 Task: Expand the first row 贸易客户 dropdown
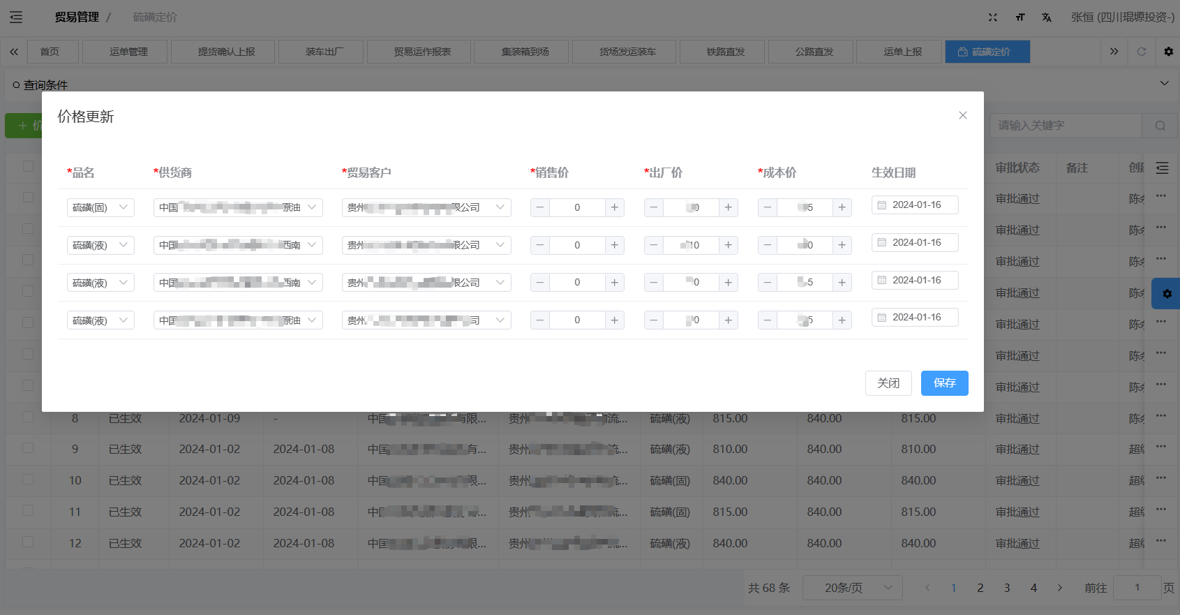click(426, 207)
